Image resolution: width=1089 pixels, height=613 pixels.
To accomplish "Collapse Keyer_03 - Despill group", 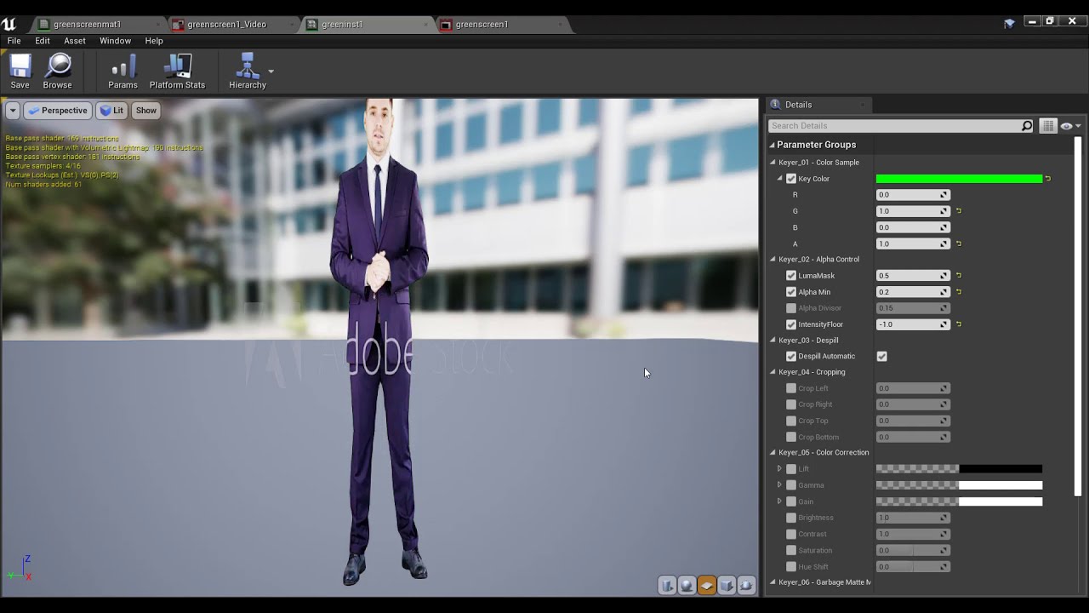I will pyautogui.click(x=773, y=341).
